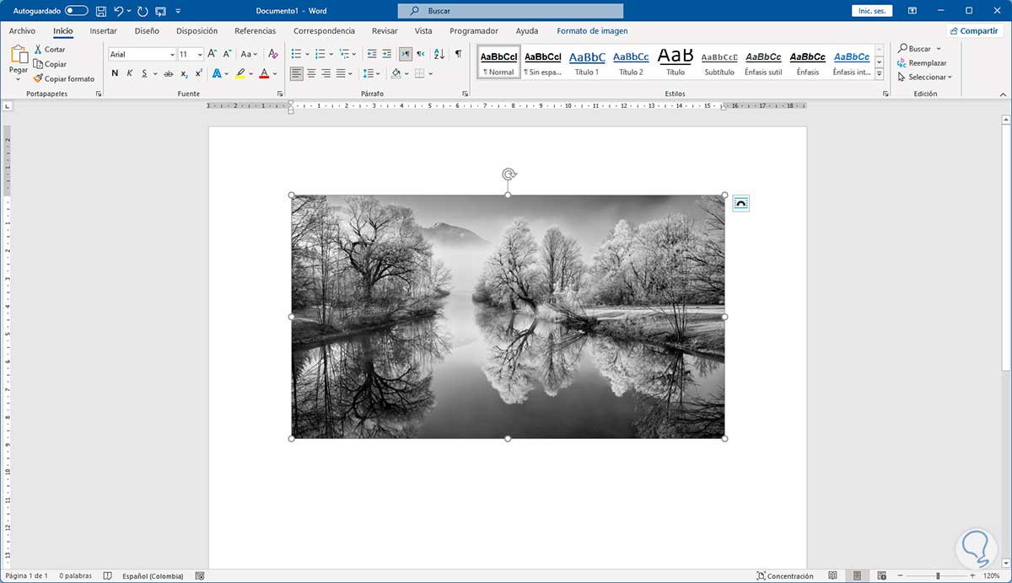The width and height of the screenshot is (1012, 583).
Task: Toggle superscript x² formatting
Action: [198, 73]
